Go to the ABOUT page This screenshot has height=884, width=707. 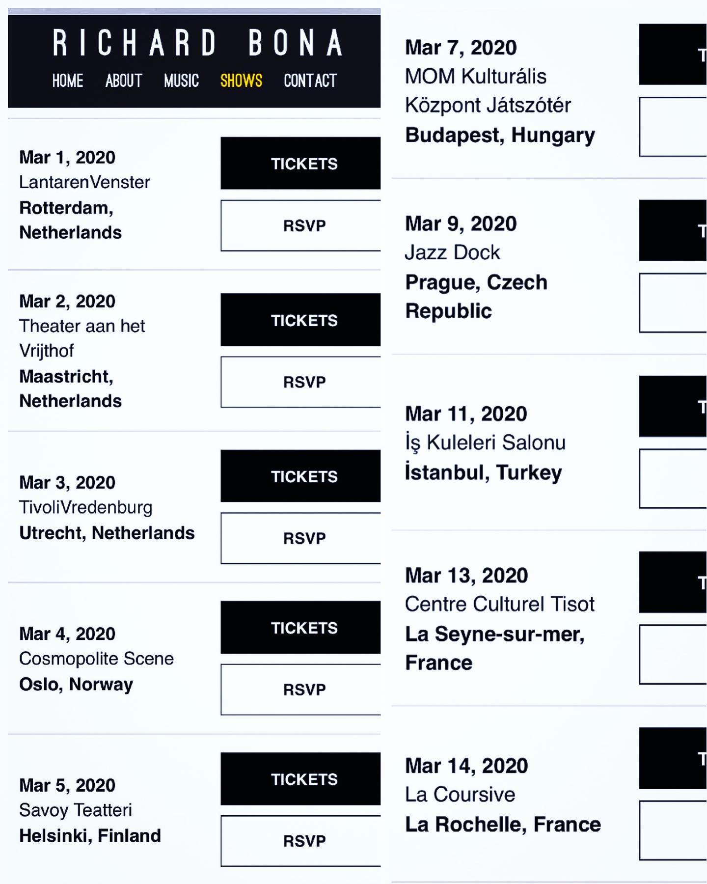click(x=124, y=81)
